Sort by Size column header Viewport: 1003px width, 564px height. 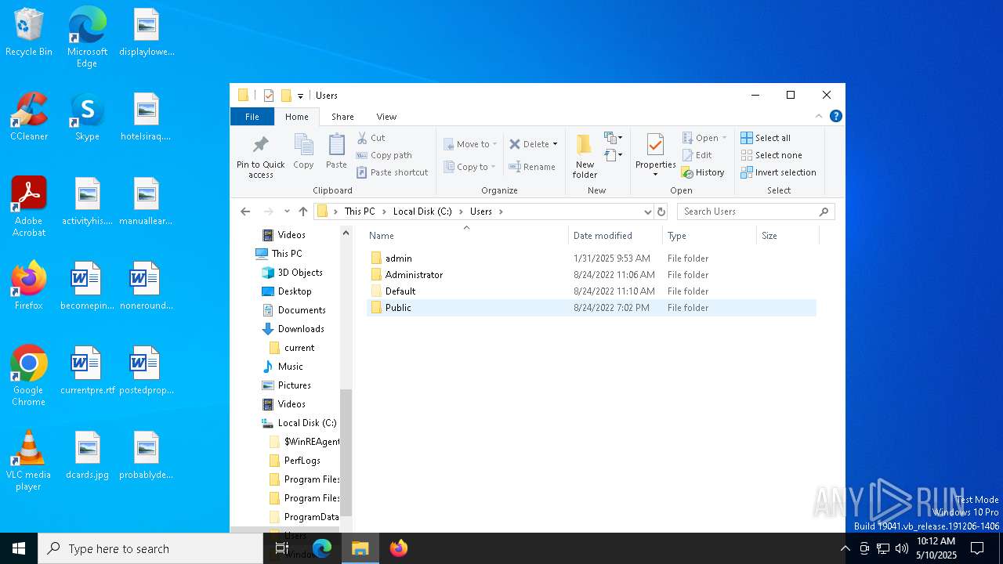click(788, 236)
